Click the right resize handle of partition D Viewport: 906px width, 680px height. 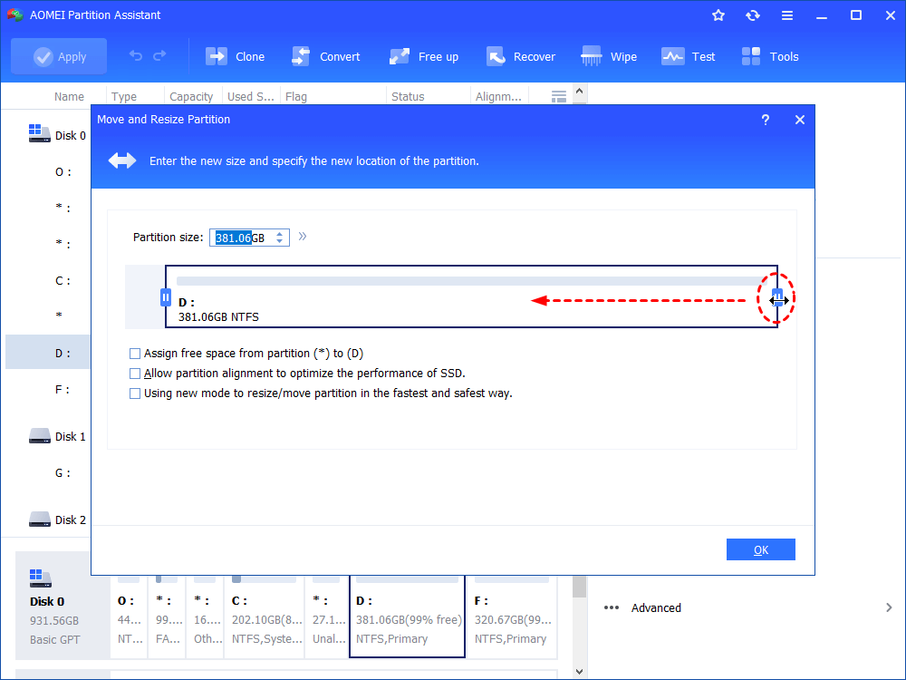(x=777, y=297)
